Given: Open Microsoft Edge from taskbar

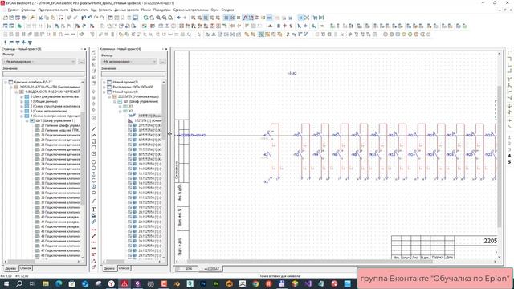Looking at the screenshot, I should (59, 283).
